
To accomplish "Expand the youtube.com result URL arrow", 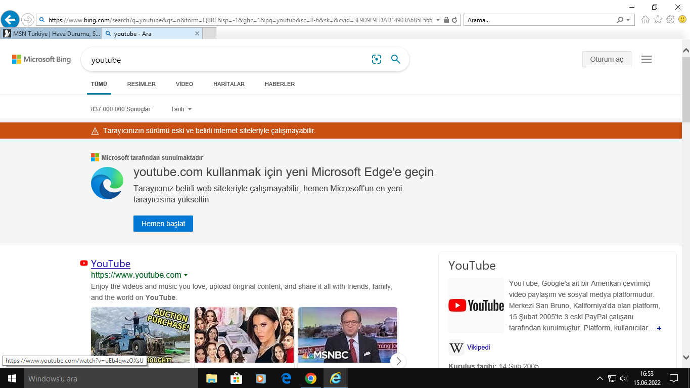I will click(186, 275).
